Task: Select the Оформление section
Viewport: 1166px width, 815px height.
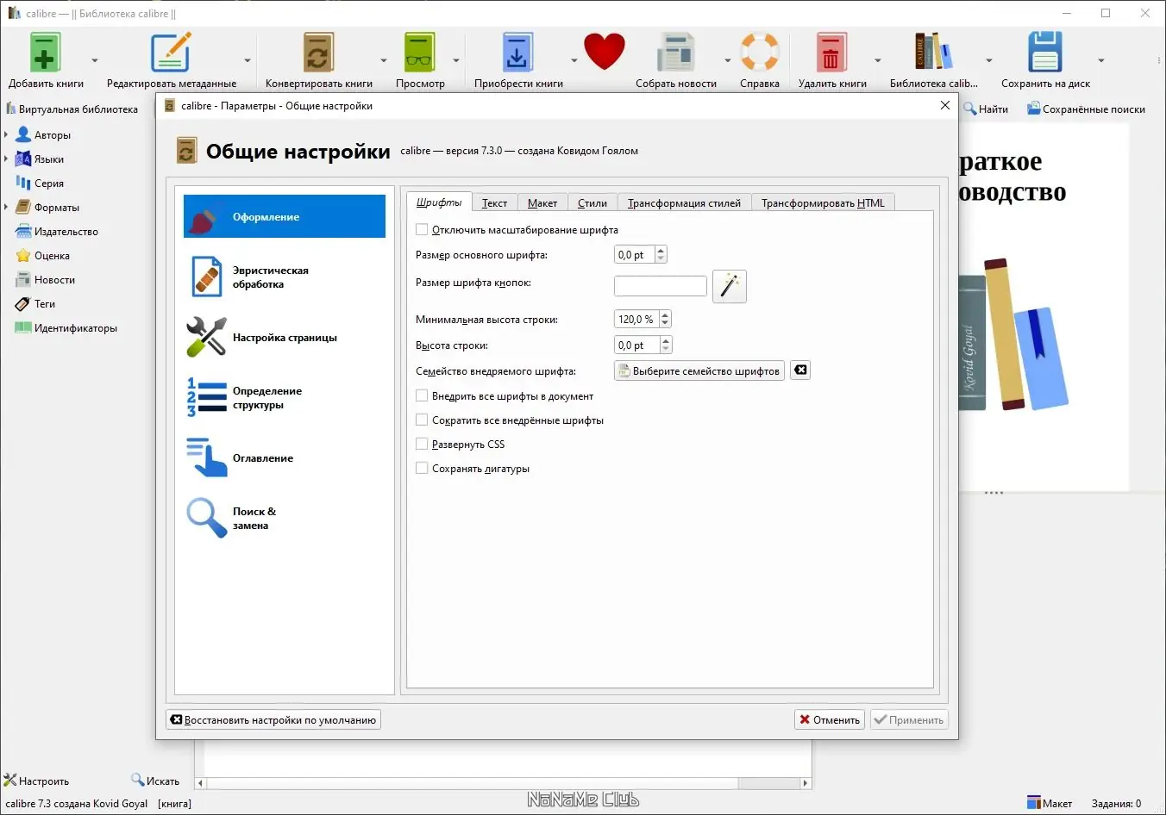Action: [x=285, y=216]
